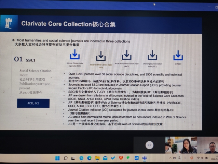218x164 pixels.
Task: Open File Explorer folder icon
Action: (97, 158)
